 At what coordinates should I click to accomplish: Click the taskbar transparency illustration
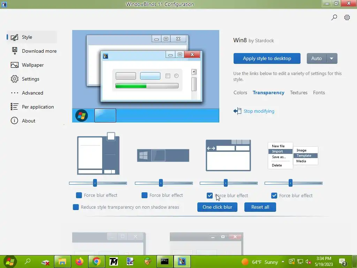pos(163,155)
